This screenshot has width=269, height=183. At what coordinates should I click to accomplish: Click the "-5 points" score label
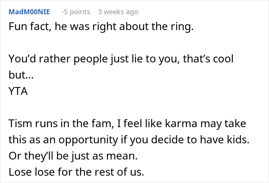[76, 12]
